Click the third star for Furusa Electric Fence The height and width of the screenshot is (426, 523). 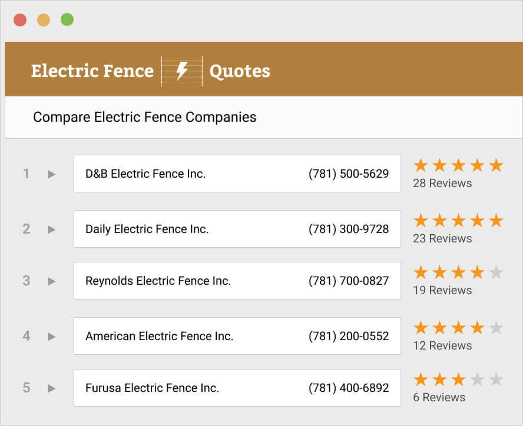click(x=457, y=380)
